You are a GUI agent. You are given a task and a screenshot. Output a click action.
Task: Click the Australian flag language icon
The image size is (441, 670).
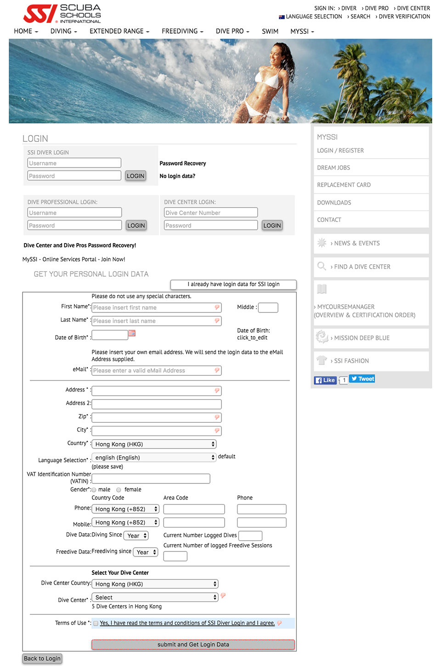[x=282, y=17]
